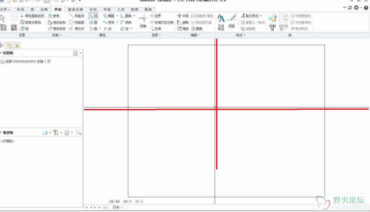
Task: Open 线型 line style
Action: (232, 21)
